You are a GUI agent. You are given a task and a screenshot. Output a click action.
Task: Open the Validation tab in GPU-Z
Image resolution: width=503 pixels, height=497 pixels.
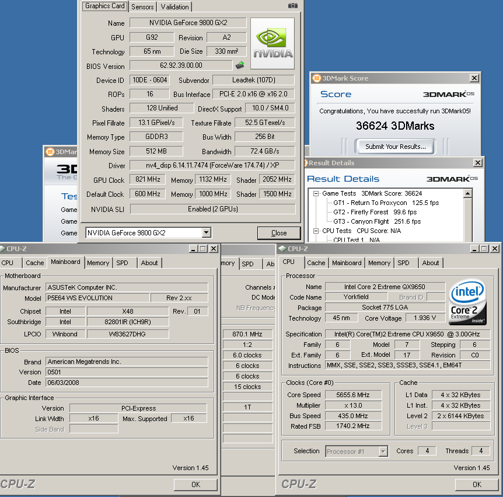pos(175,7)
